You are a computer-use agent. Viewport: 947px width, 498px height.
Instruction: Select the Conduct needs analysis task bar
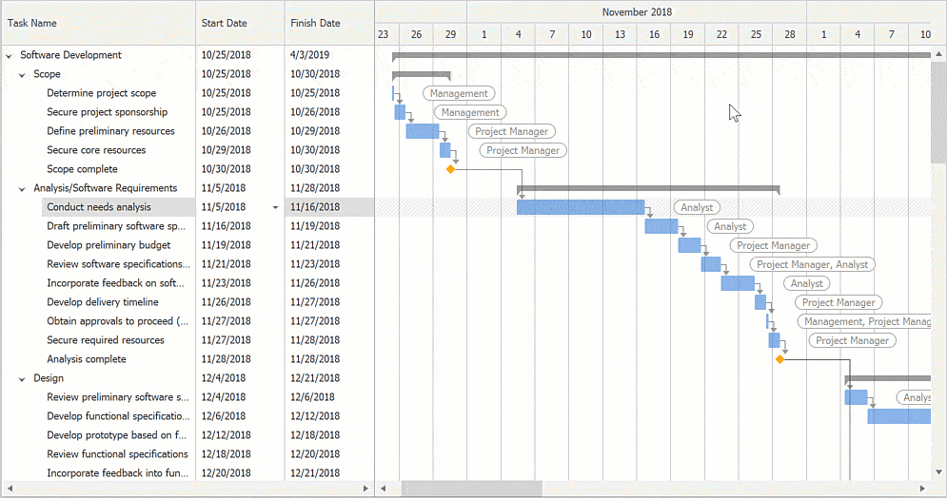click(580, 207)
